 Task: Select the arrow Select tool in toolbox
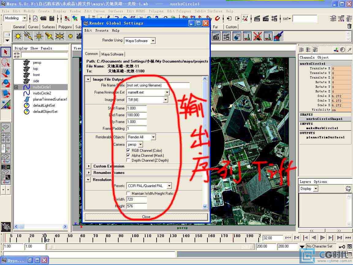pos(6,52)
